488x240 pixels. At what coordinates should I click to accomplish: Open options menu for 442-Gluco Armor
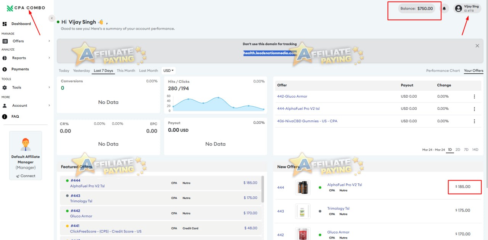pyautogui.click(x=474, y=96)
